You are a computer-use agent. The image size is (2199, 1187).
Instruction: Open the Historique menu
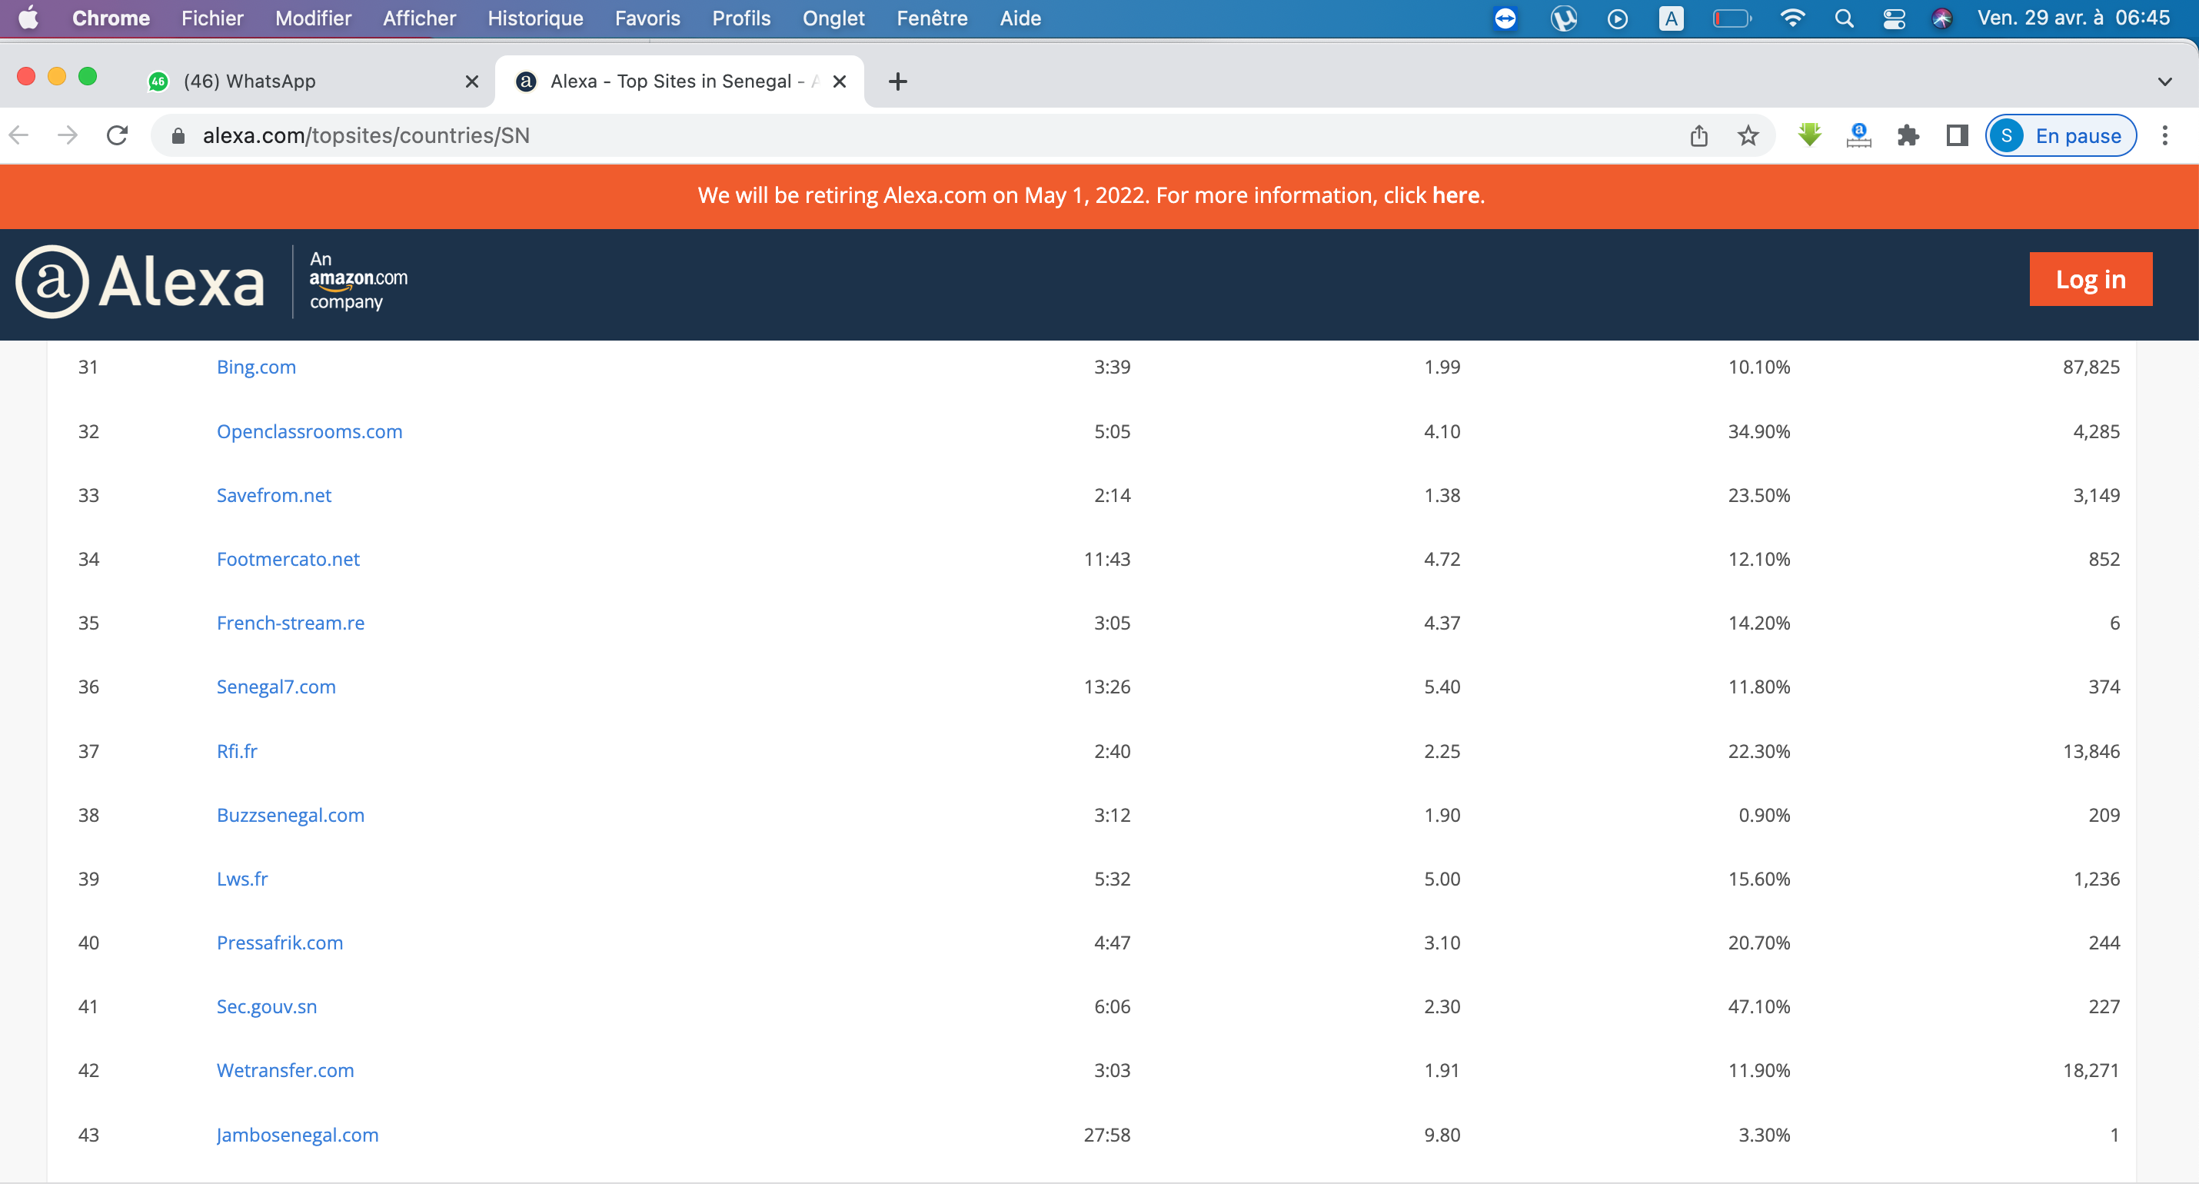[x=535, y=18]
